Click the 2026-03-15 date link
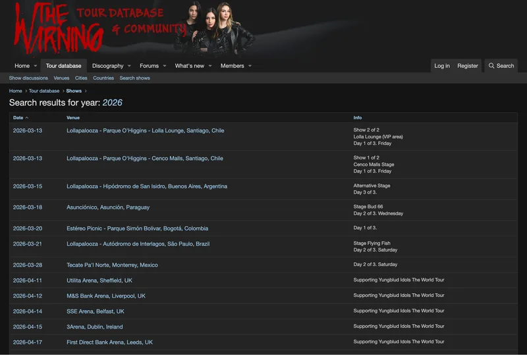Image resolution: width=527 pixels, height=355 pixels. [28, 186]
